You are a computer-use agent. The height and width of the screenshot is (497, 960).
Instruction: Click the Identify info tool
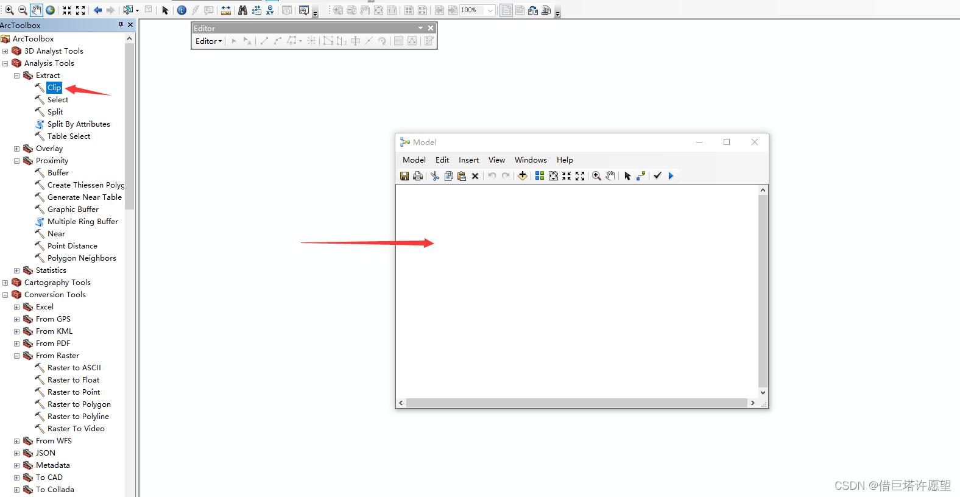click(x=182, y=10)
